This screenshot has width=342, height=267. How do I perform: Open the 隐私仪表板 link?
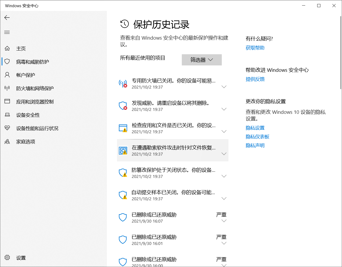coord(257,137)
